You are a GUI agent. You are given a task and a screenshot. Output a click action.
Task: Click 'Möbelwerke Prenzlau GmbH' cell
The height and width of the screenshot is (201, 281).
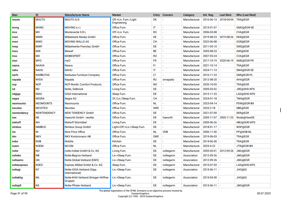click(x=82, y=46)
